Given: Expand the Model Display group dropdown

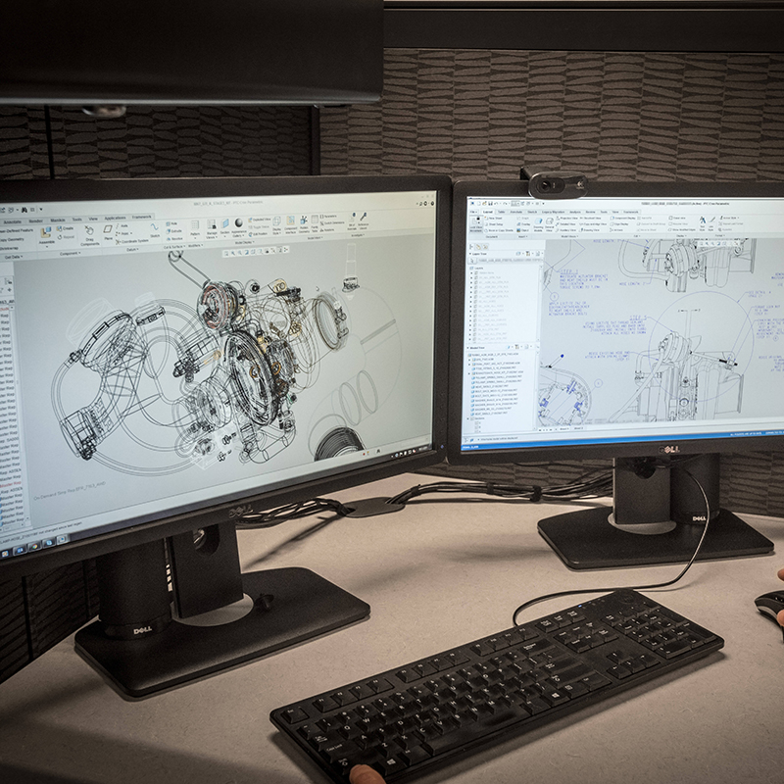Looking at the screenshot, I should (x=244, y=242).
